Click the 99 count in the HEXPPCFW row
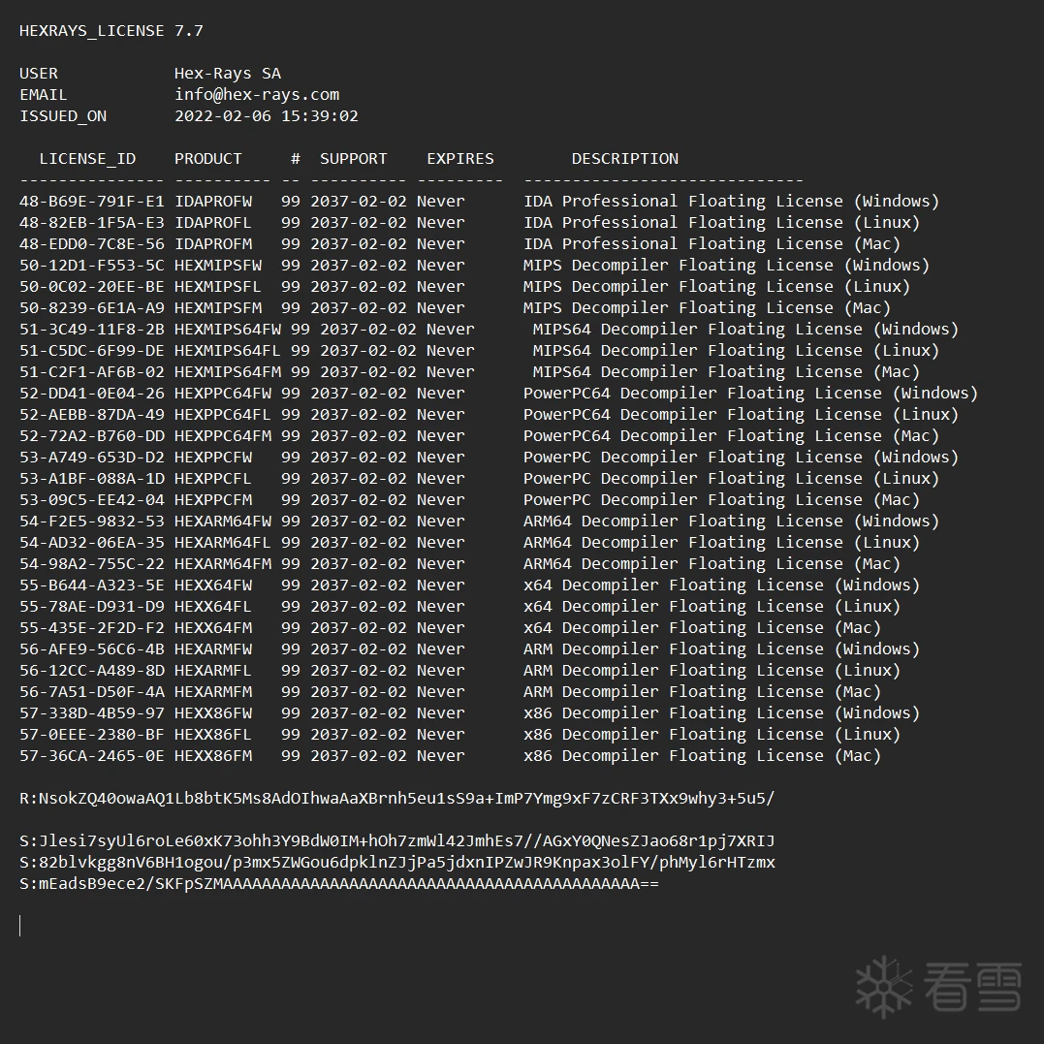Screen dimensions: 1044x1044 click(x=290, y=457)
